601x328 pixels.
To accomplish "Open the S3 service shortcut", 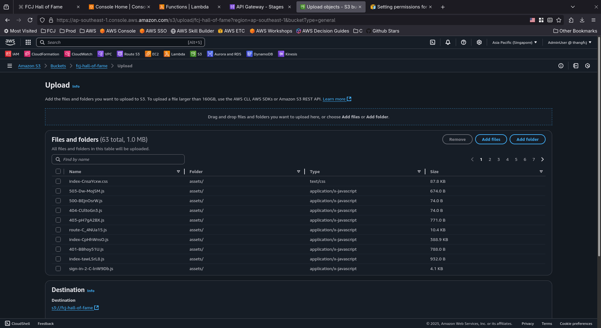I will 196,54.
